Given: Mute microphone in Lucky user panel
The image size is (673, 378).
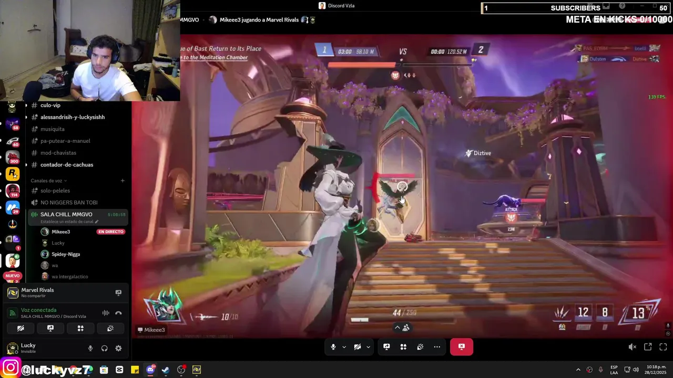Looking at the screenshot, I should tap(90, 348).
